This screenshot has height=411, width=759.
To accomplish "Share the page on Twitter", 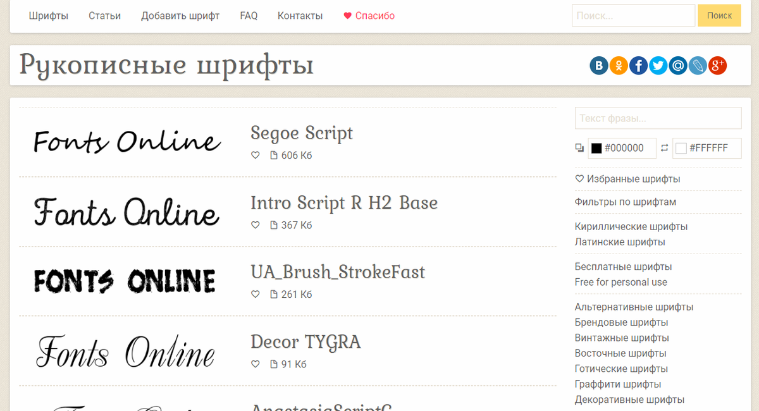I will click(658, 65).
